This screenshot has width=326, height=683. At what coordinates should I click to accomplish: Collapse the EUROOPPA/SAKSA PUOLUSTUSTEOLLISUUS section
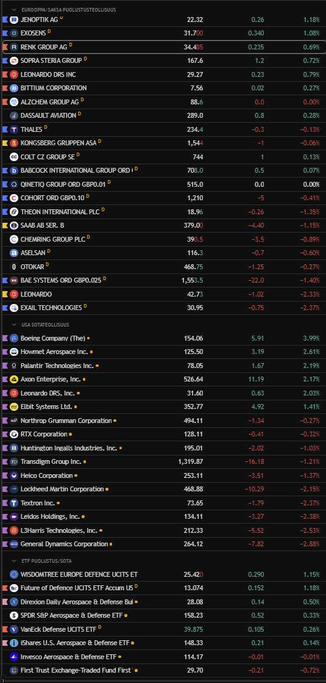click(x=15, y=9)
